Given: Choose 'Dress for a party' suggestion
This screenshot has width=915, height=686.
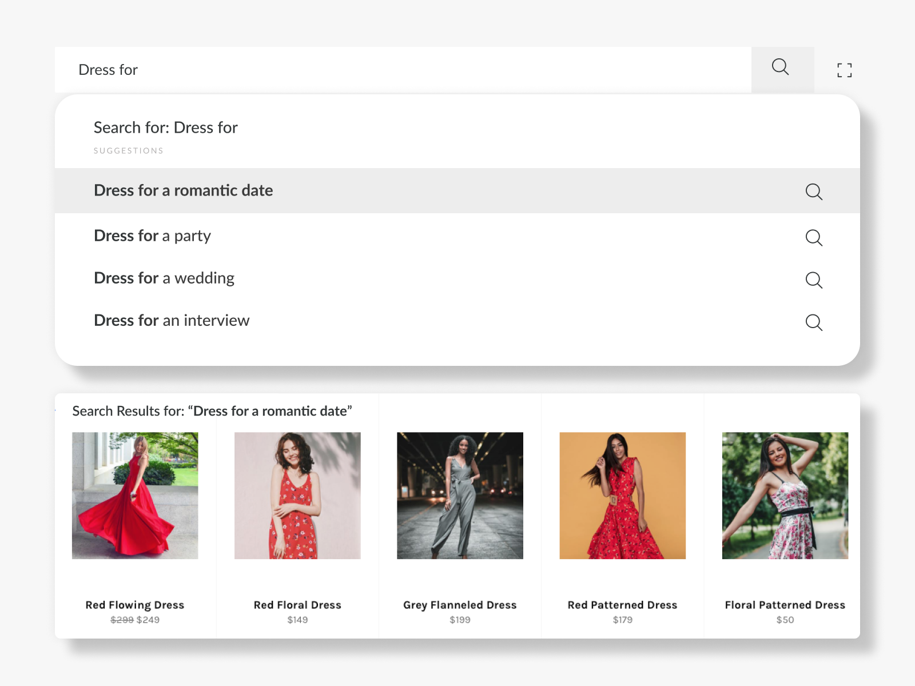Looking at the screenshot, I should (152, 236).
